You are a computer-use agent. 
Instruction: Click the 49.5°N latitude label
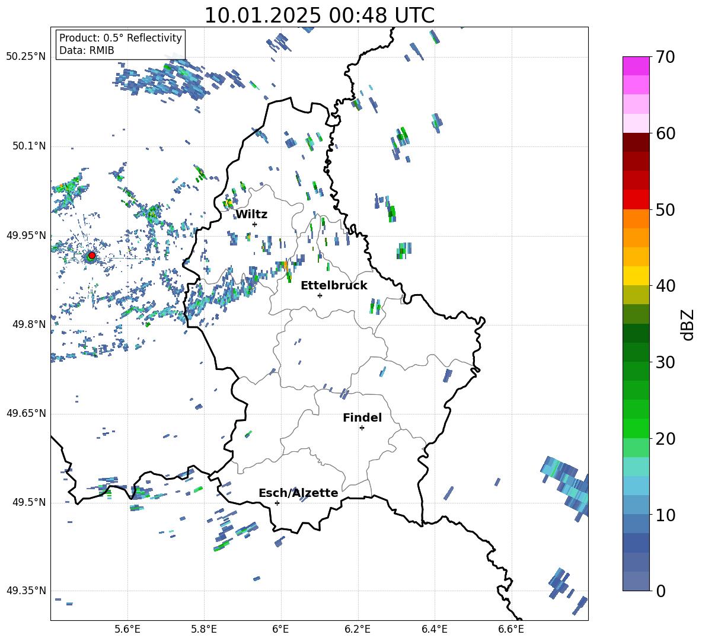29,502
